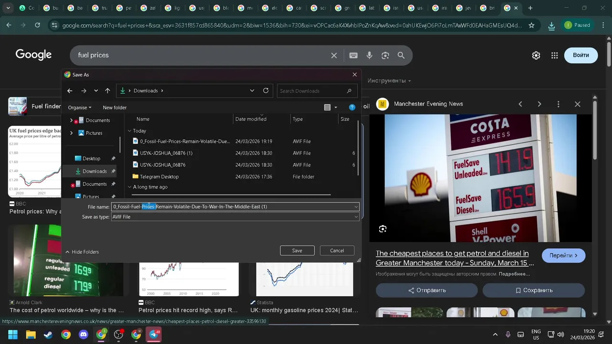
Task: Refresh the Downloads folder listing
Action: (x=266, y=91)
